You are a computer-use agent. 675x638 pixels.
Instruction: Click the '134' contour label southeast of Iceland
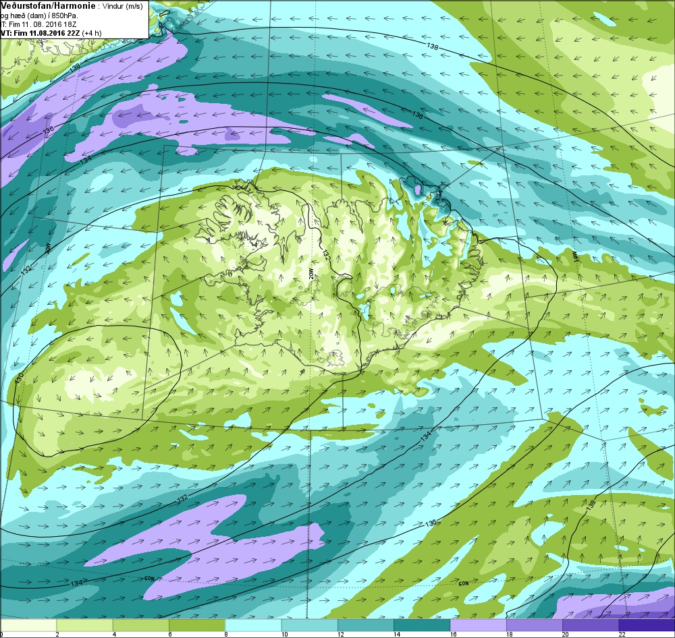click(426, 436)
